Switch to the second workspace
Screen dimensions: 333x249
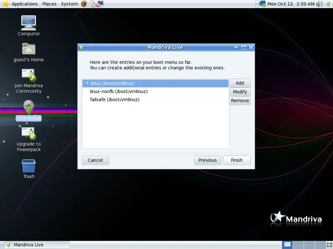pyautogui.click(x=298, y=245)
